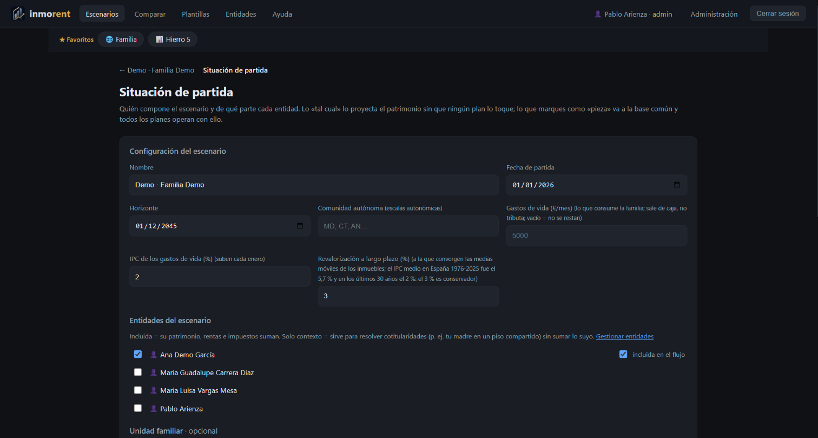
Task: Open the Ayuda menu item
Action: pyautogui.click(x=282, y=14)
